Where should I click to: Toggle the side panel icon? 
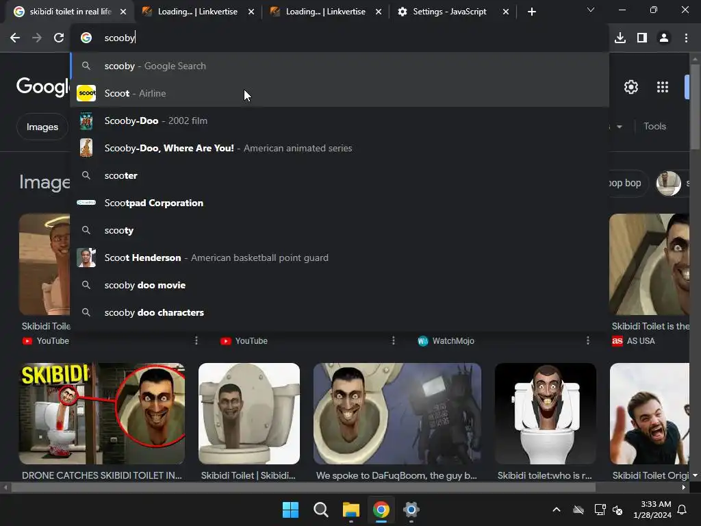pos(642,38)
